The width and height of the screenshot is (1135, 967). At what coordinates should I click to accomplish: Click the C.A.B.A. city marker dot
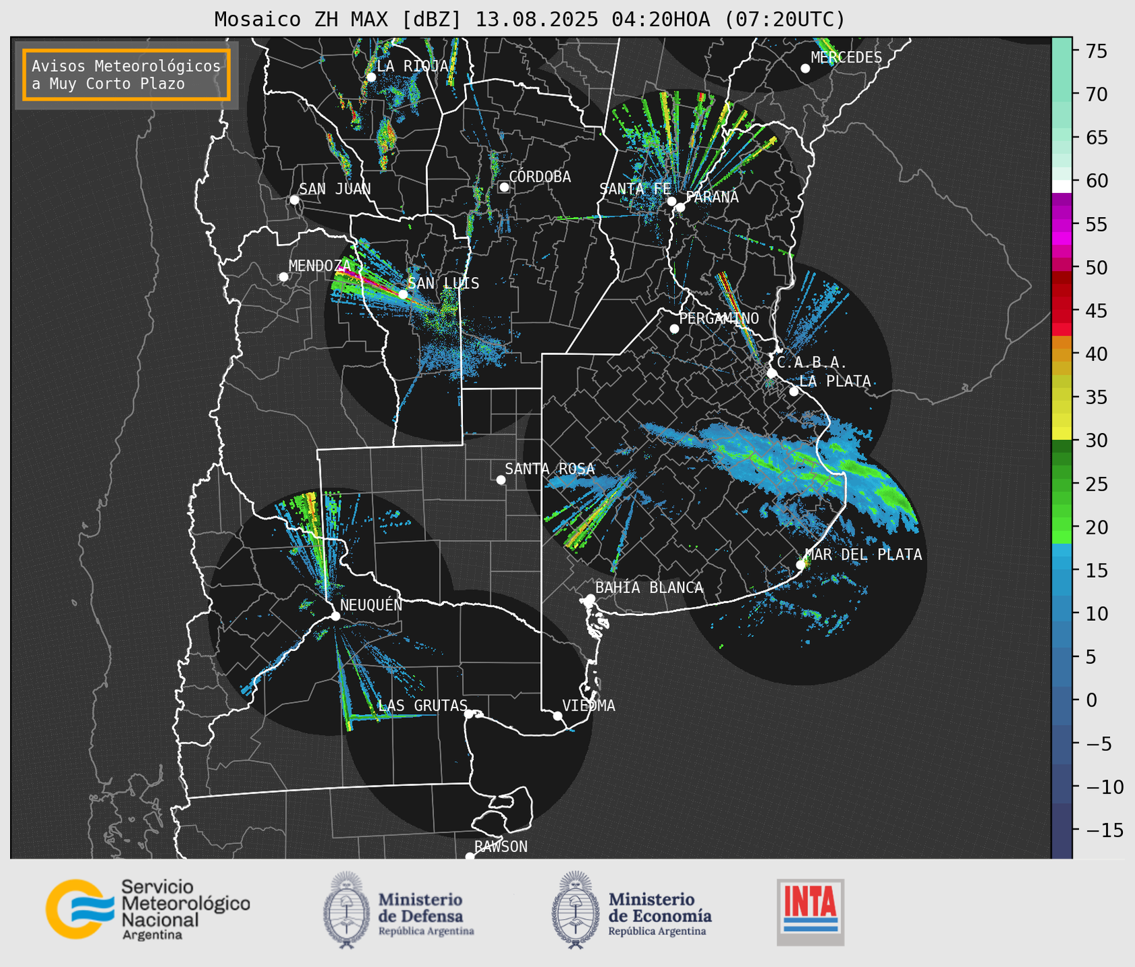pyautogui.click(x=772, y=373)
